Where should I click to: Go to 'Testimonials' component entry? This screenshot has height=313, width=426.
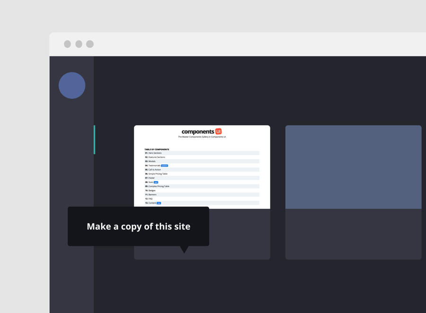154,165
